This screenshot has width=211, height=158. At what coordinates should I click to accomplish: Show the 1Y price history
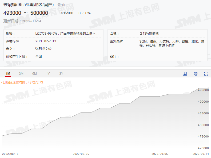[48, 74]
